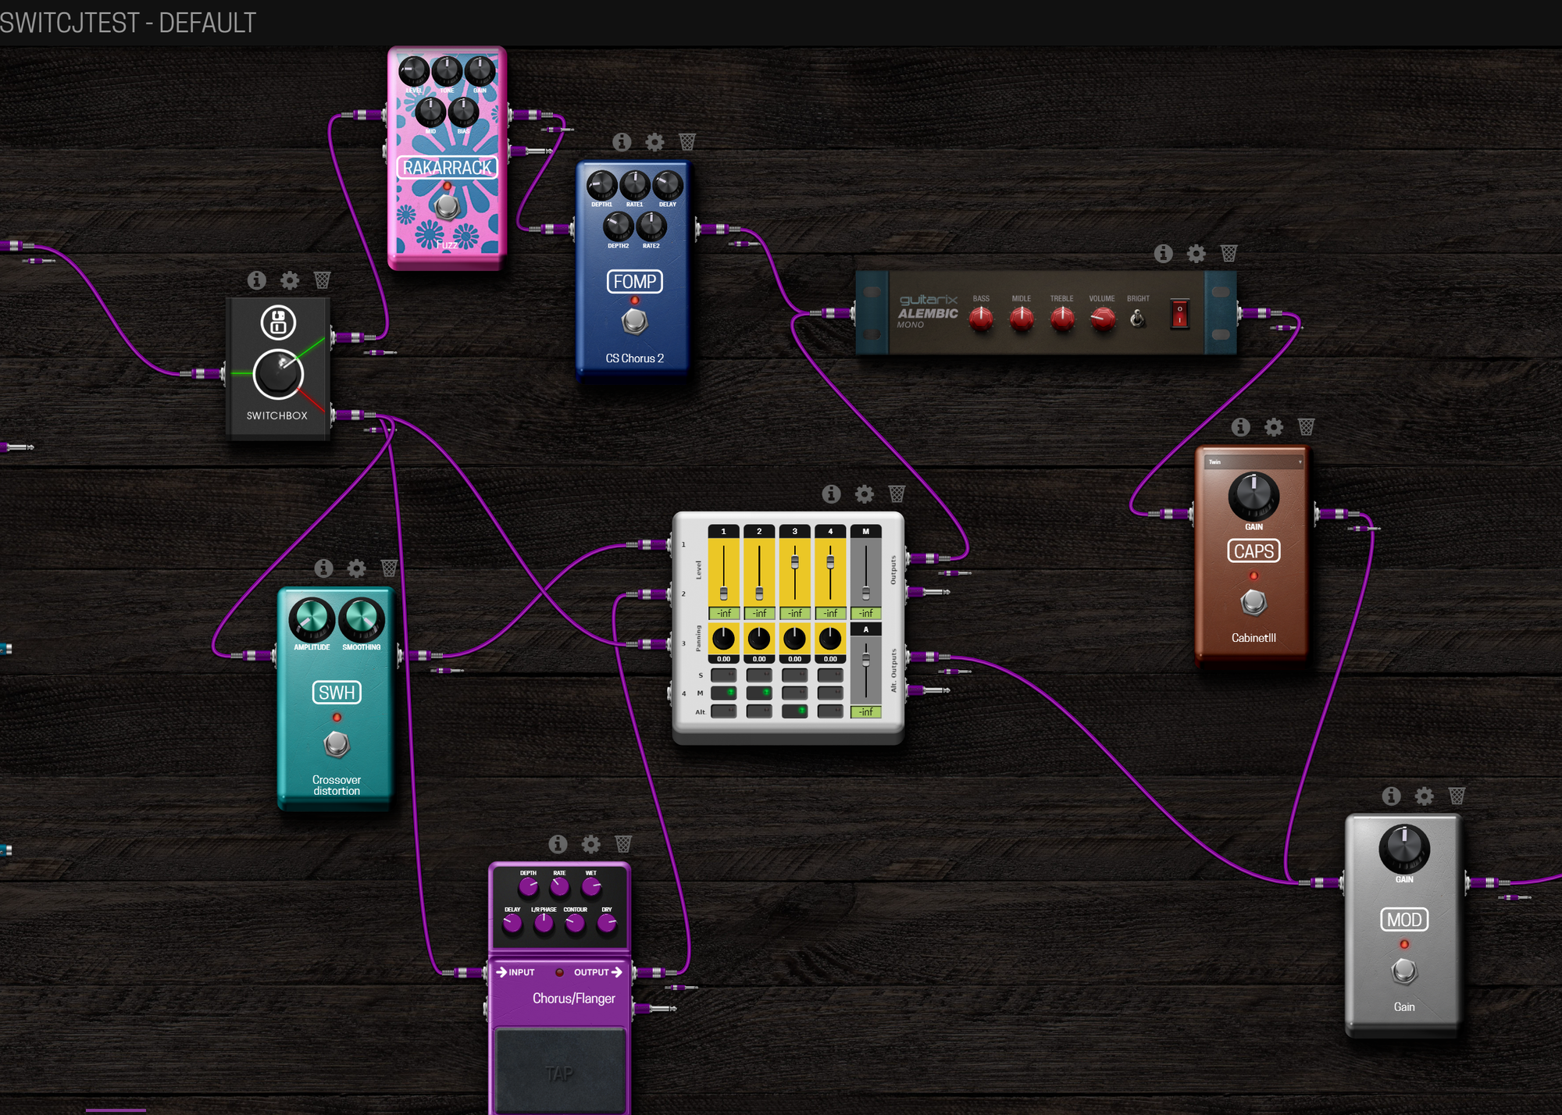Click the Alembic BASS knob
Screen dimensions: 1562x1115
coord(981,318)
